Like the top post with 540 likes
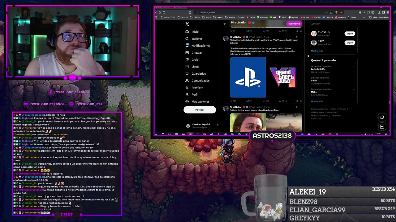This screenshot has height=222, width=396. 265,31
